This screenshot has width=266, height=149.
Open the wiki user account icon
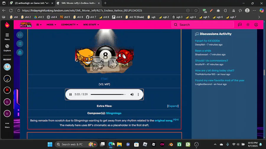coord(256,25)
